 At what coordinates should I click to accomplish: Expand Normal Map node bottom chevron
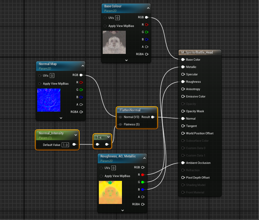click(61, 118)
